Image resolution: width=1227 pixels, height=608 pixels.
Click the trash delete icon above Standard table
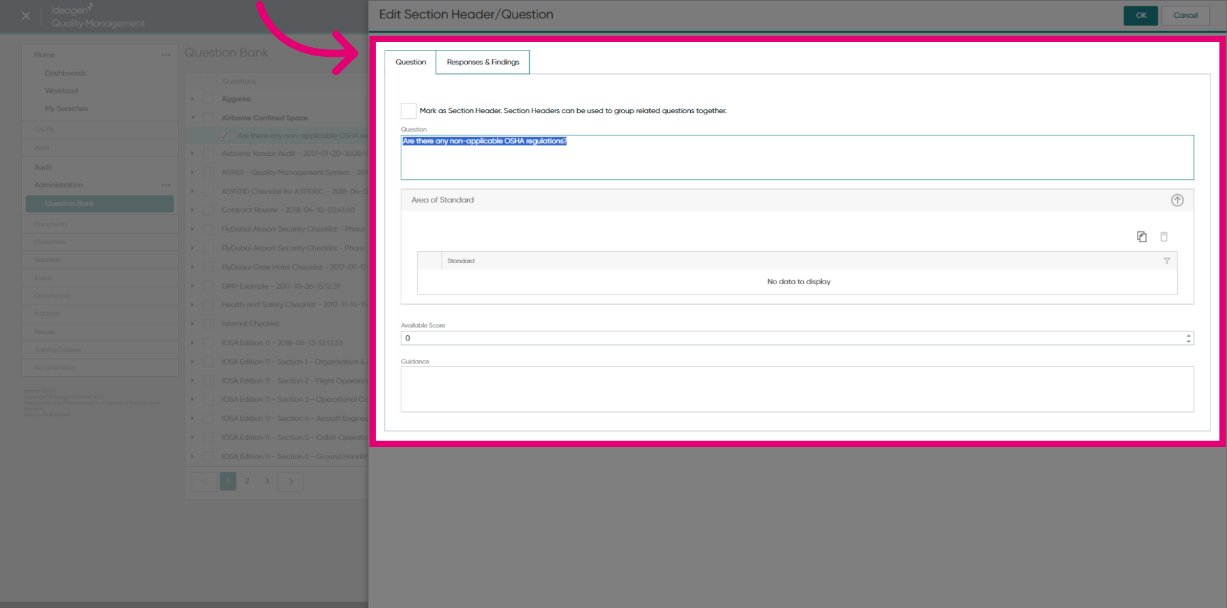pos(1164,237)
